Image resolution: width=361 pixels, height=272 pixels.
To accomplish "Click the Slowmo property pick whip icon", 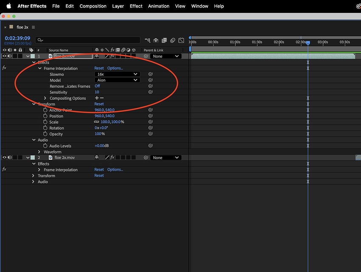I will click(151, 74).
